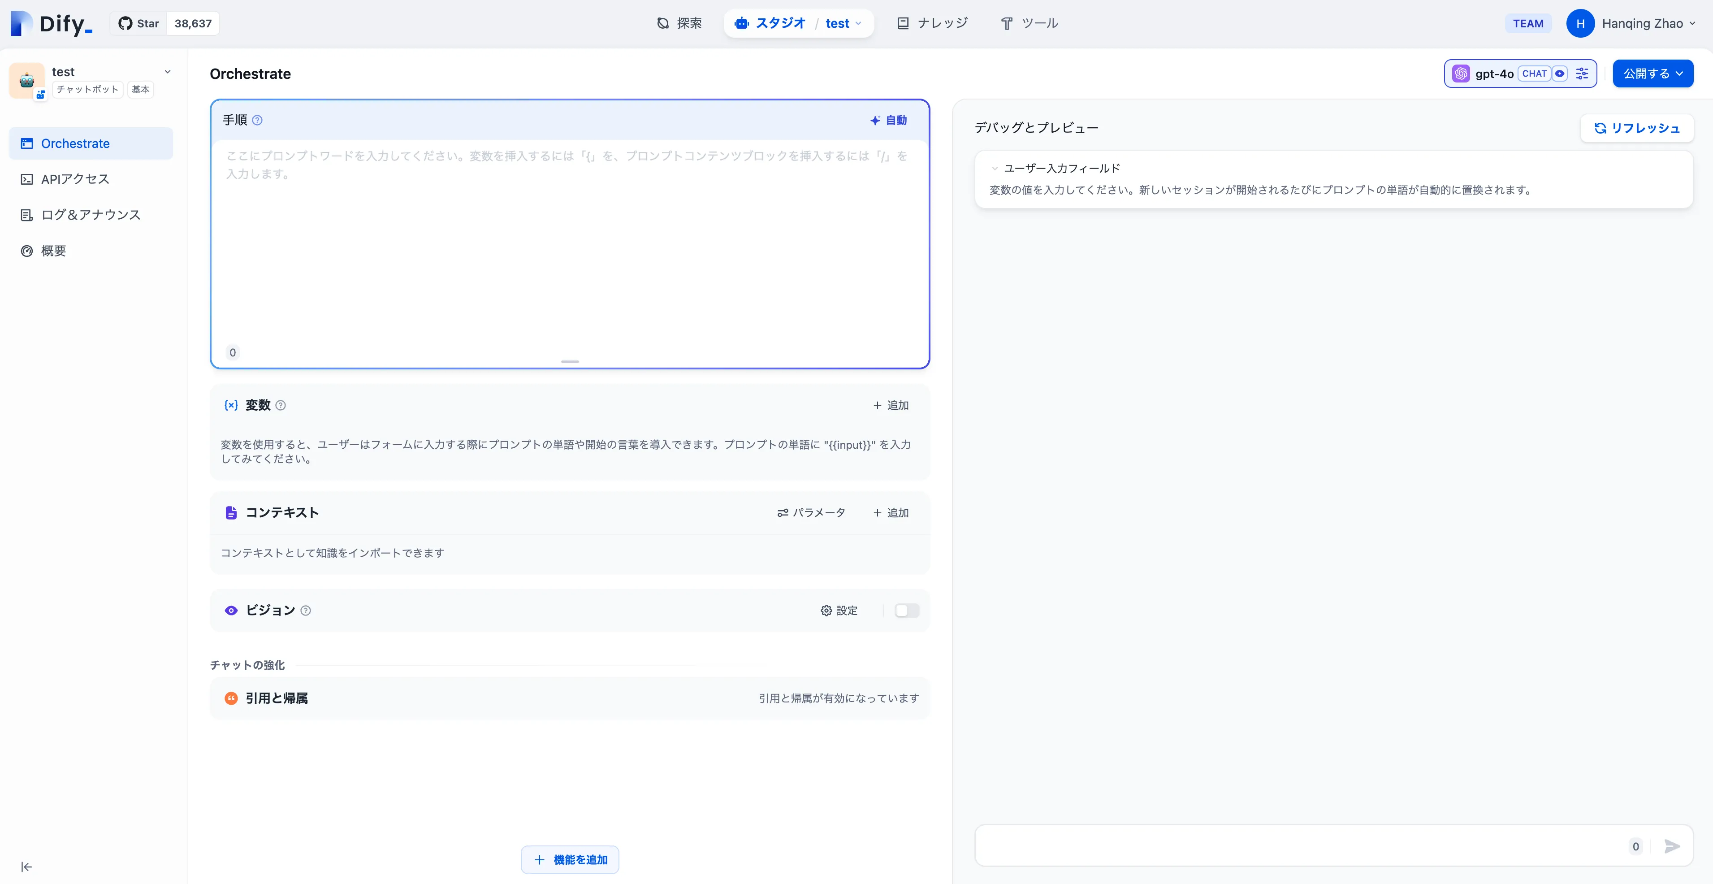Click the リフレッシュ button
Screen dimensions: 1713x884
(x=1636, y=128)
